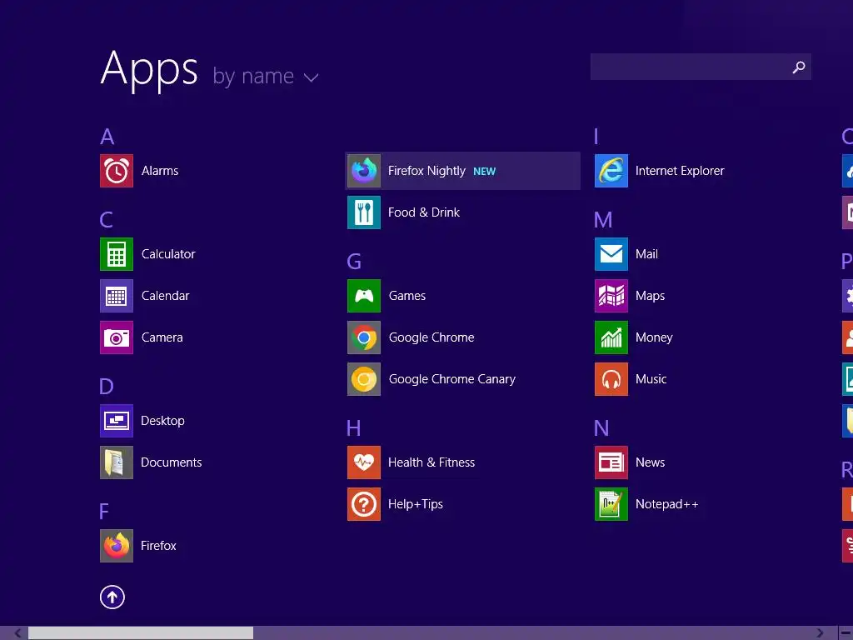Screen dimensions: 853x640
Task: Open the Help+Tips question mark icon
Action: click(364, 504)
